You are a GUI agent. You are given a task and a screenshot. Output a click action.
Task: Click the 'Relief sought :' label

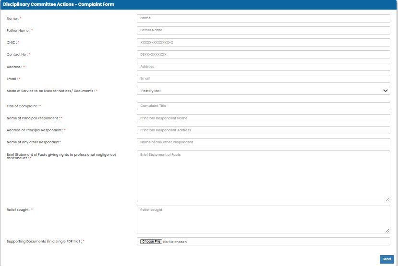[20, 210]
